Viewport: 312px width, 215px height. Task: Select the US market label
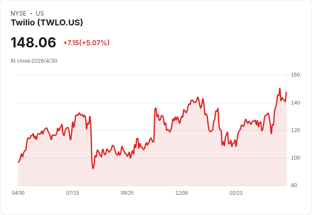click(40, 14)
